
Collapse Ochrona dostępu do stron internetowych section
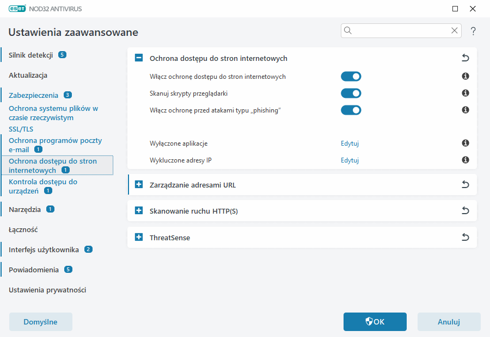[139, 58]
